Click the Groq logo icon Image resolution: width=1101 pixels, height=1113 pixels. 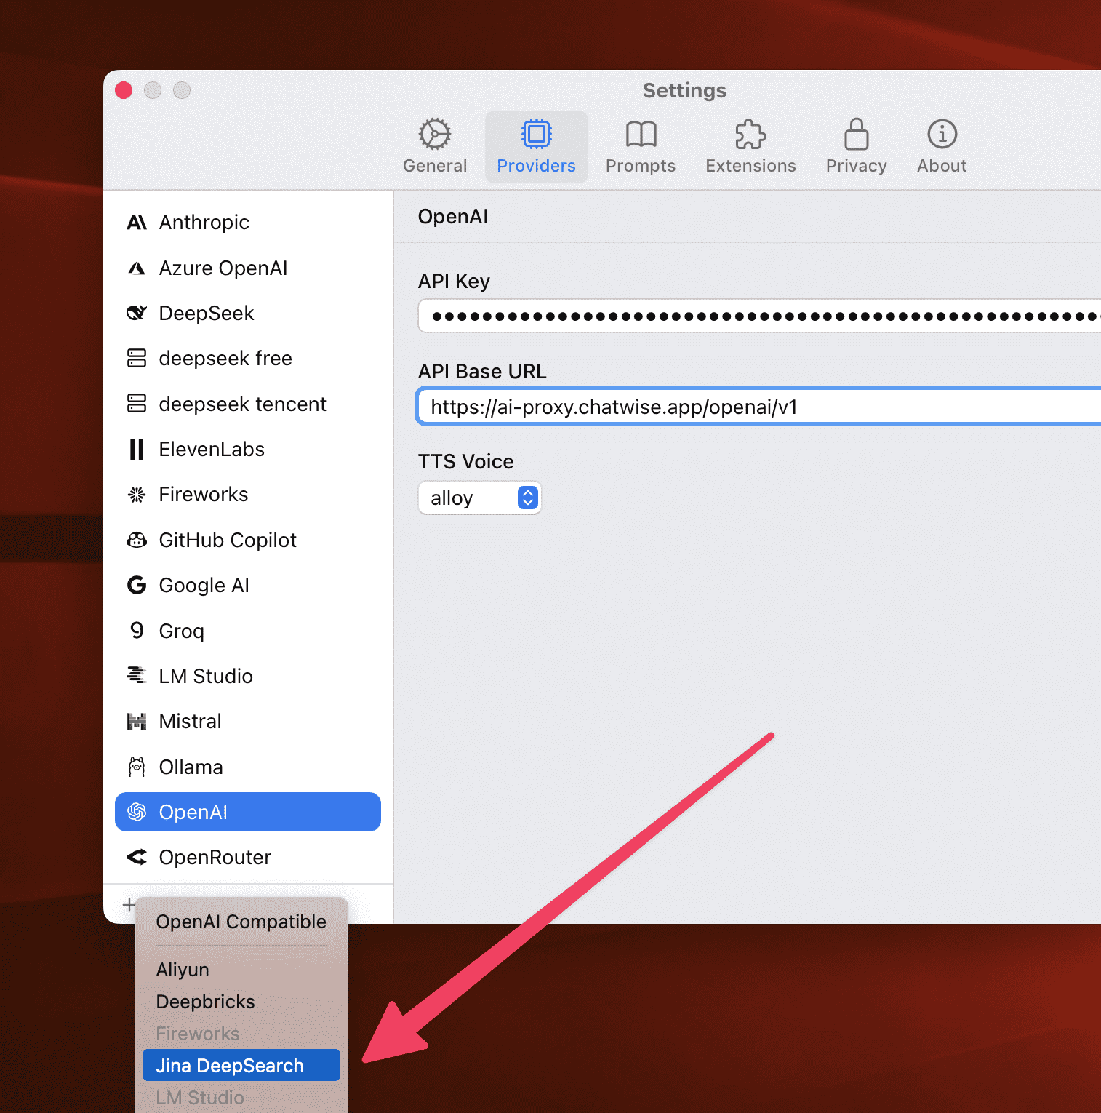[137, 630]
